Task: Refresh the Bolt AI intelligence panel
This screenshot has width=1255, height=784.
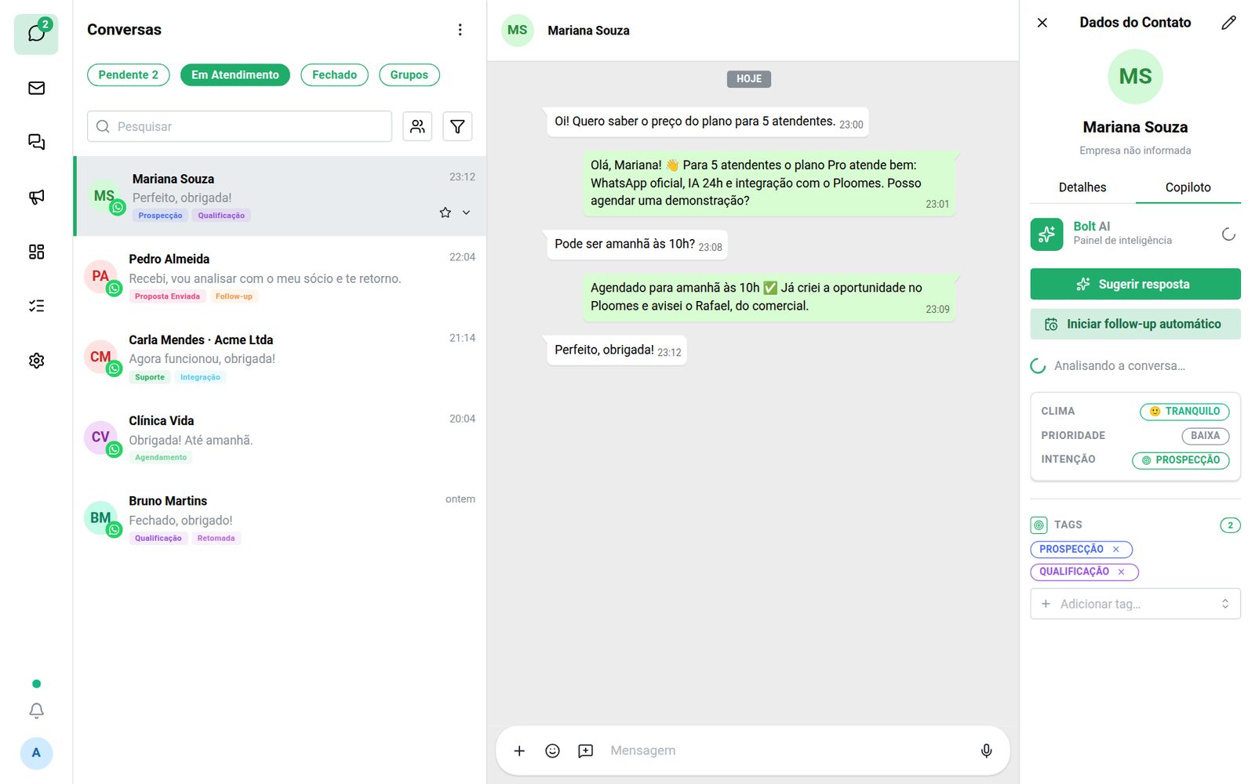Action: [1228, 234]
